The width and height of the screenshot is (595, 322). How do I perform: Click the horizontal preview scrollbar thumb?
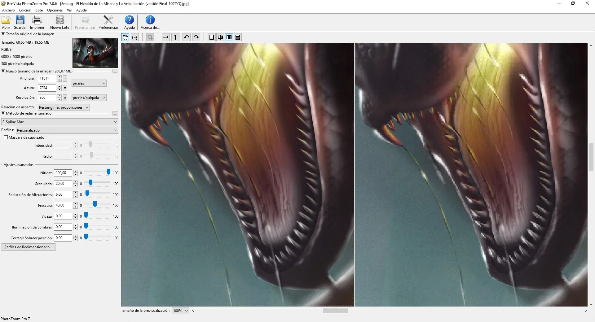pos(335,311)
